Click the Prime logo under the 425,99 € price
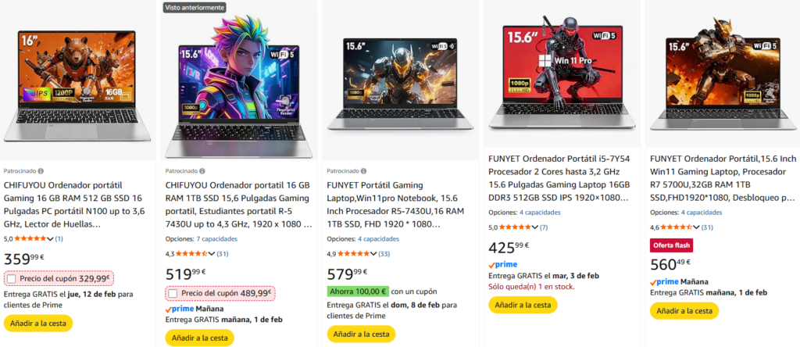The width and height of the screenshot is (800, 347). [502, 264]
